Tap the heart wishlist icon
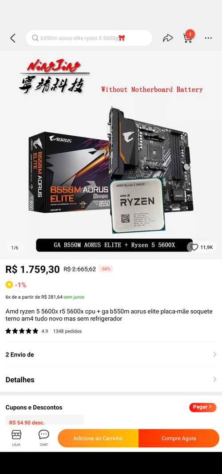Screen dimensions: 222x474 194,247
